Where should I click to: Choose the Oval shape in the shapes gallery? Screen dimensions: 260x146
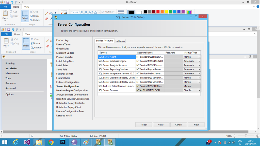[x=80, y=12]
